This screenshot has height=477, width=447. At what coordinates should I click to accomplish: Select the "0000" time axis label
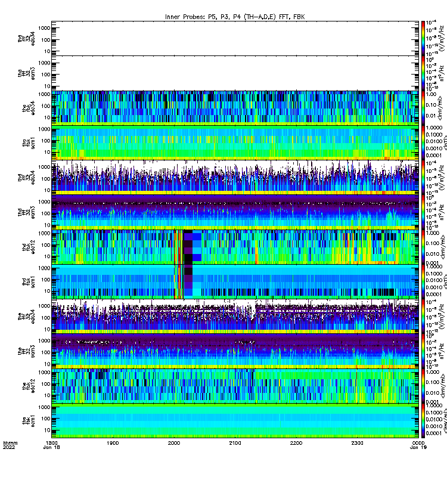point(418,443)
